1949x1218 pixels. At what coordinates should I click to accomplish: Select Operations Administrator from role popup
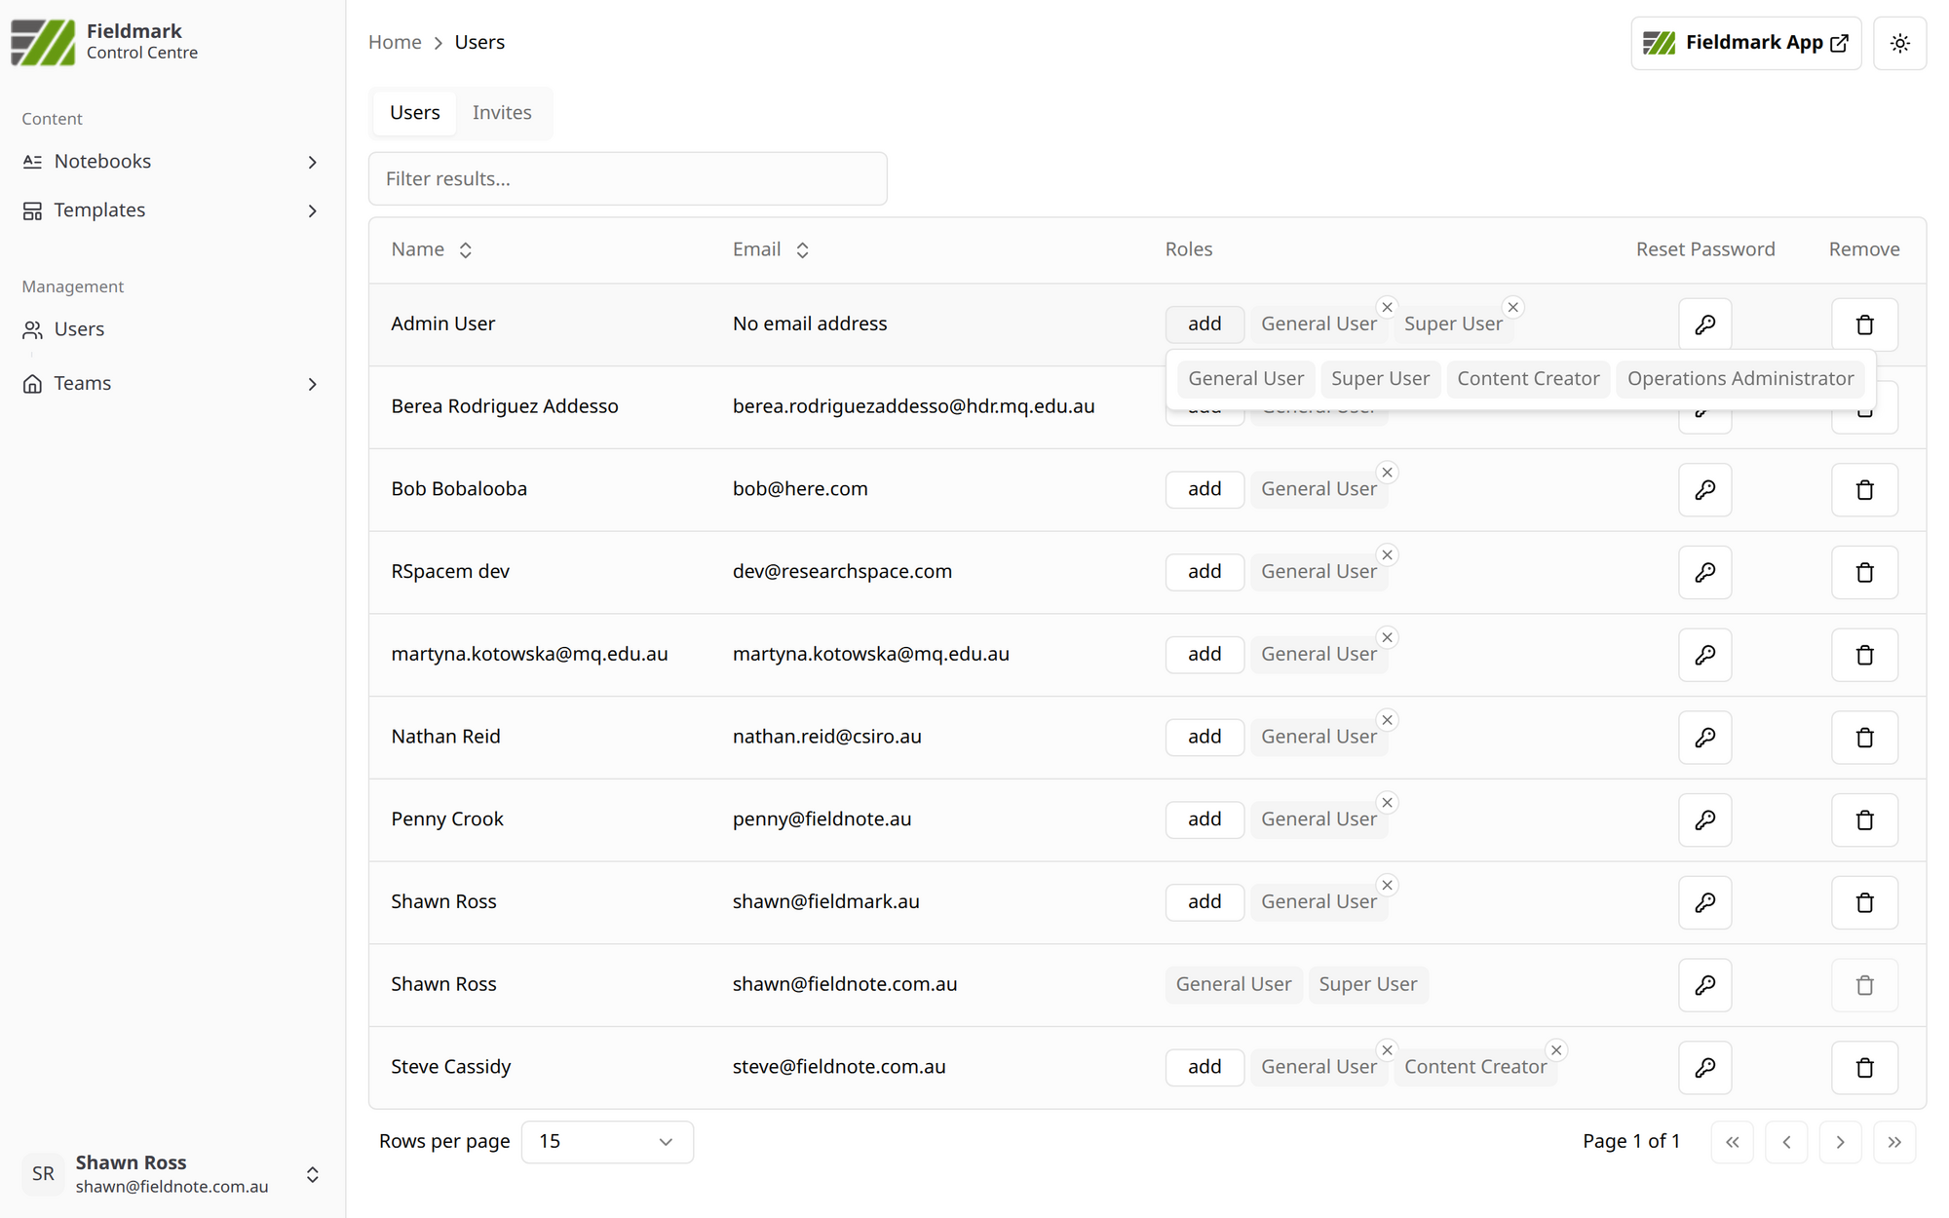point(1739,379)
